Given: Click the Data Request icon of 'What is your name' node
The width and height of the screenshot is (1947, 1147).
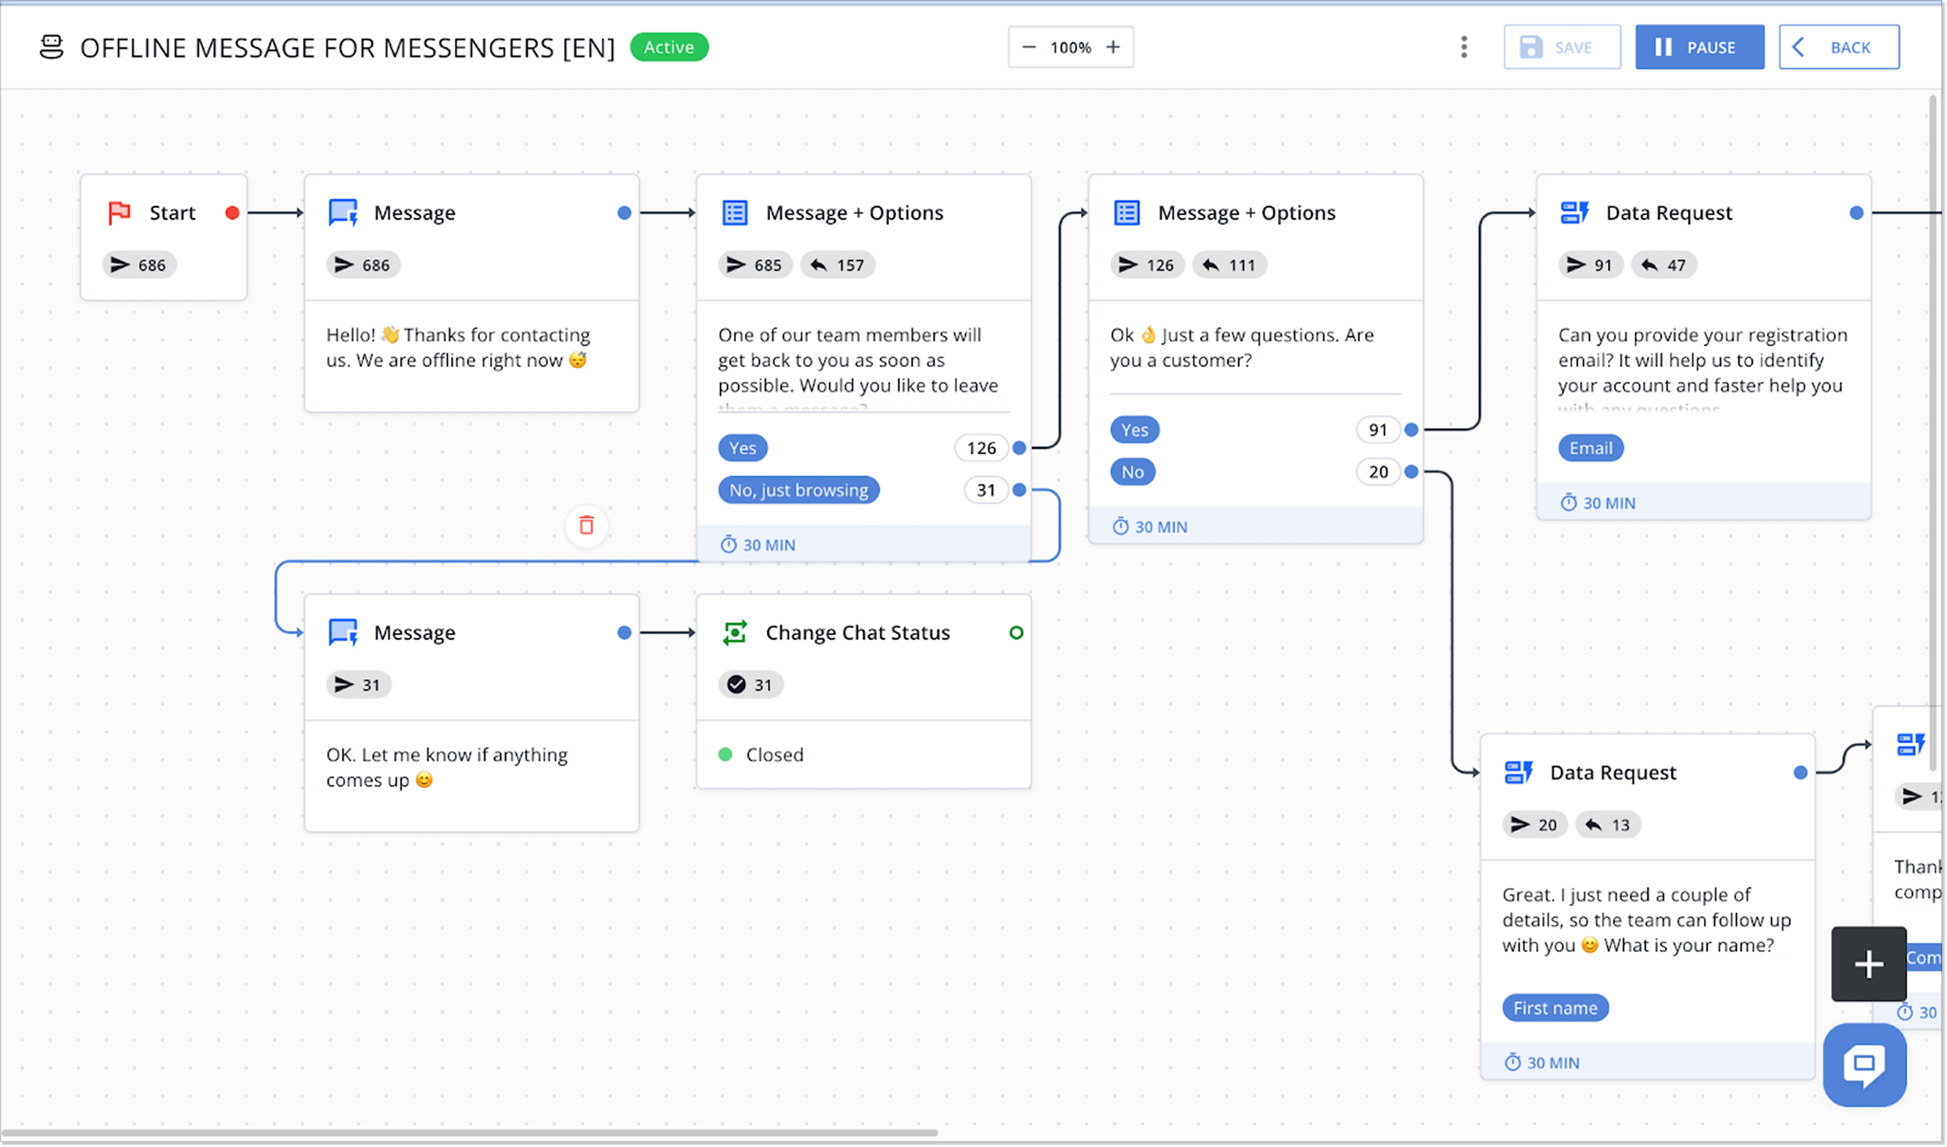Looking at the screenshot, I should tap(1518, 772).
